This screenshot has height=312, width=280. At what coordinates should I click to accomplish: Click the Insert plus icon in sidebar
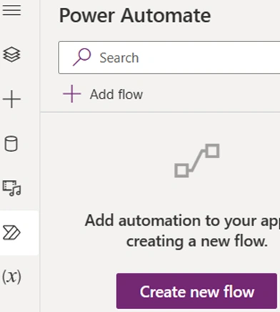11,99
